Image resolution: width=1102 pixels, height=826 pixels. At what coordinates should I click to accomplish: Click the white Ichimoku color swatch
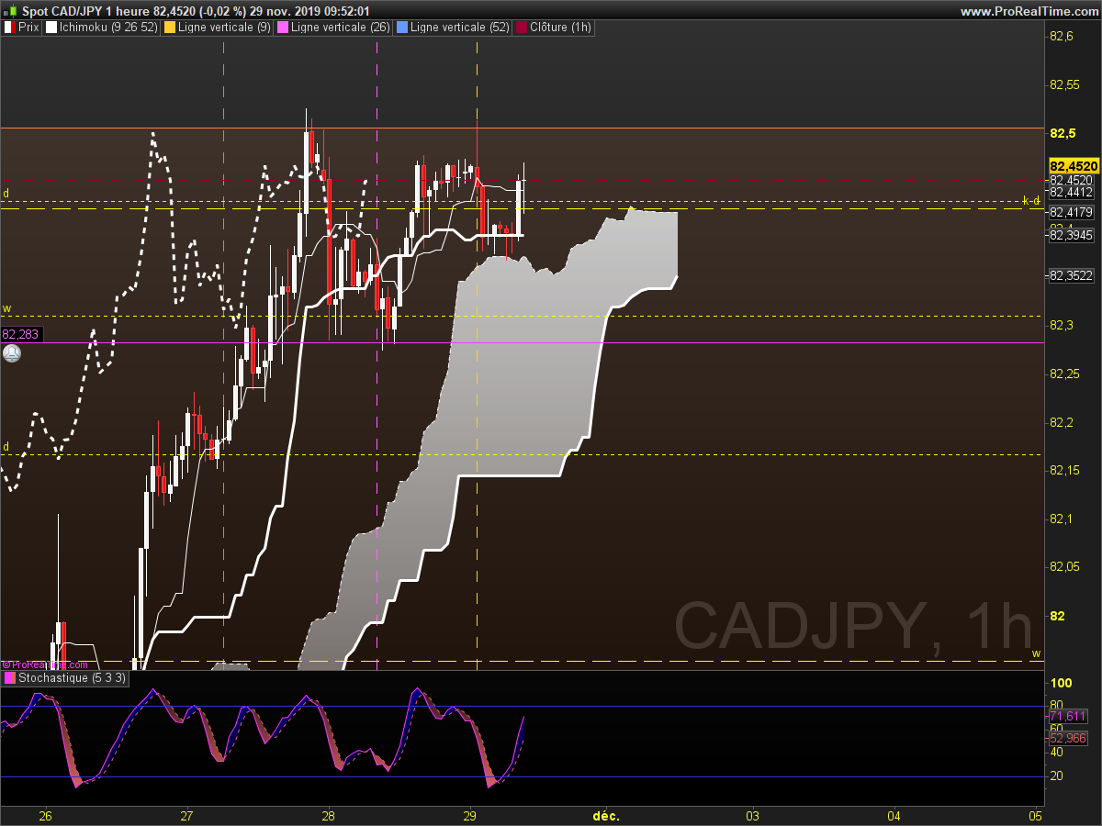51,28
